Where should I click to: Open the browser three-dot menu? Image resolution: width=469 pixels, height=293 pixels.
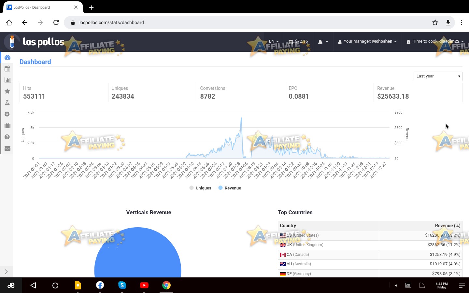tap(462, 22)
